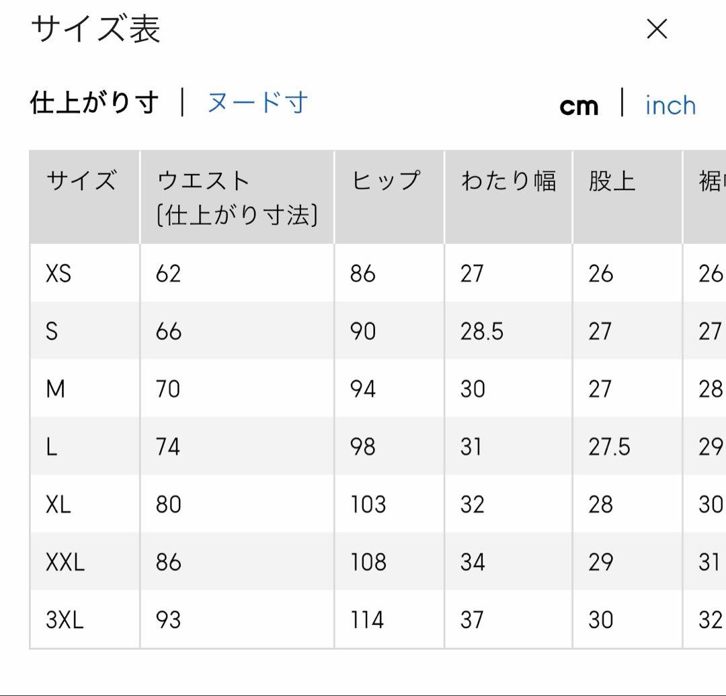Select the S size row label

pyautogui.click(x=52, y=331)
